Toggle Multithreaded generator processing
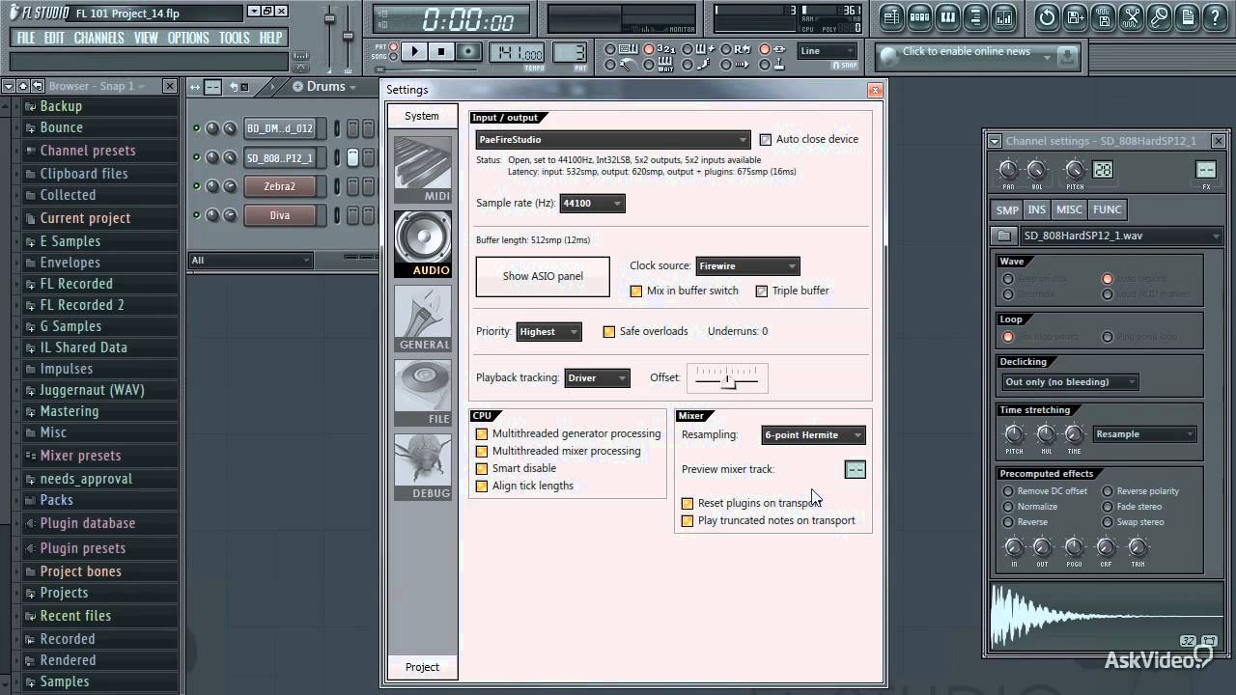This screenshot has height=695, width=1236. pos(482,434)
